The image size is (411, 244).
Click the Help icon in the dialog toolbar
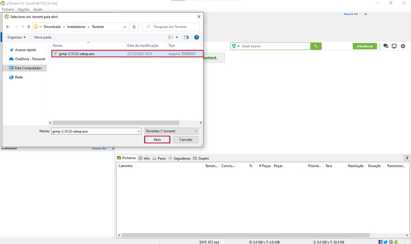coord(196,37)
